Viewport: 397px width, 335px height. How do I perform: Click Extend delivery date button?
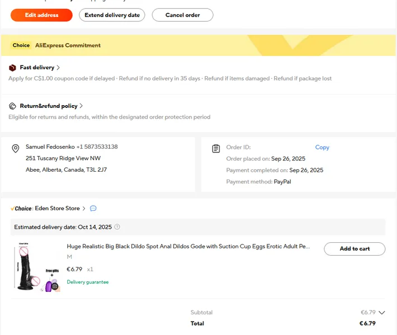pos(112,15)
